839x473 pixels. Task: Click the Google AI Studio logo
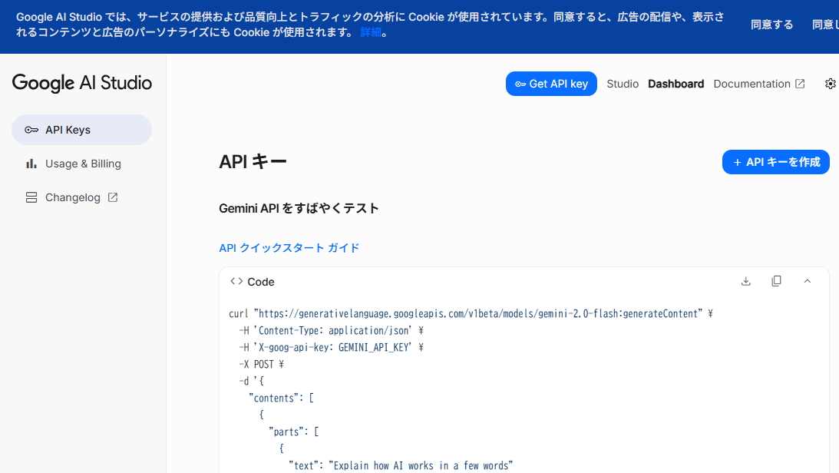pyautogui.click(x=82, y=83)
